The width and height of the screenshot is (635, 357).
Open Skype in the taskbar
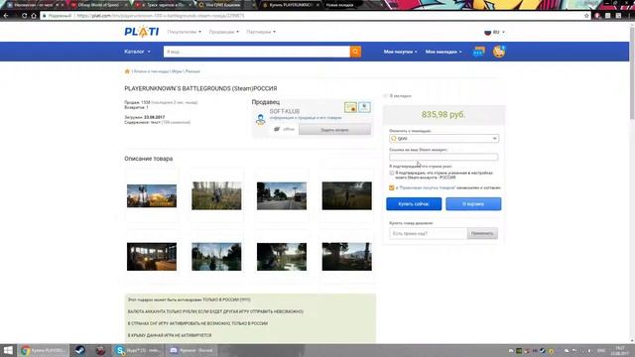(137, 350)
